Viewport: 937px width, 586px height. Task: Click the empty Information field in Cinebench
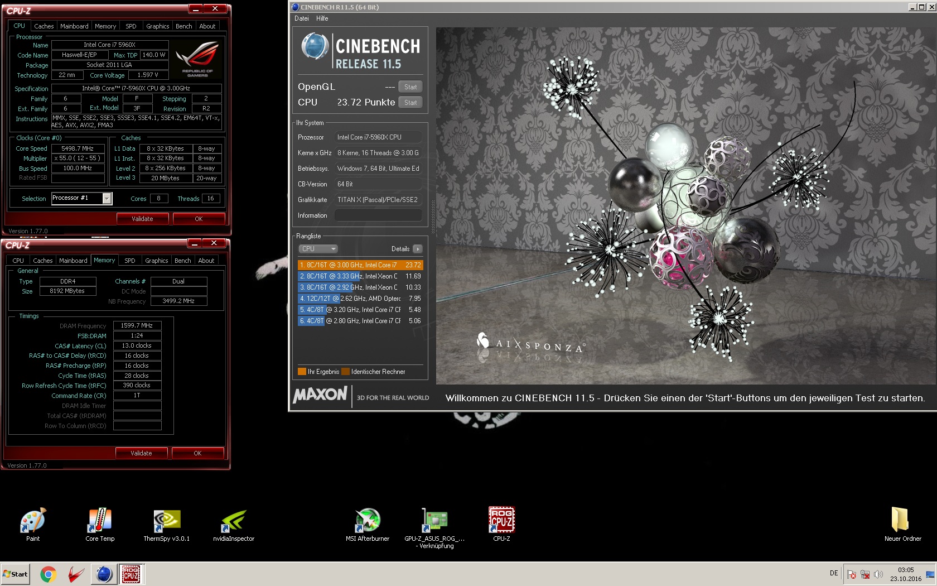(x=378, y=215)
